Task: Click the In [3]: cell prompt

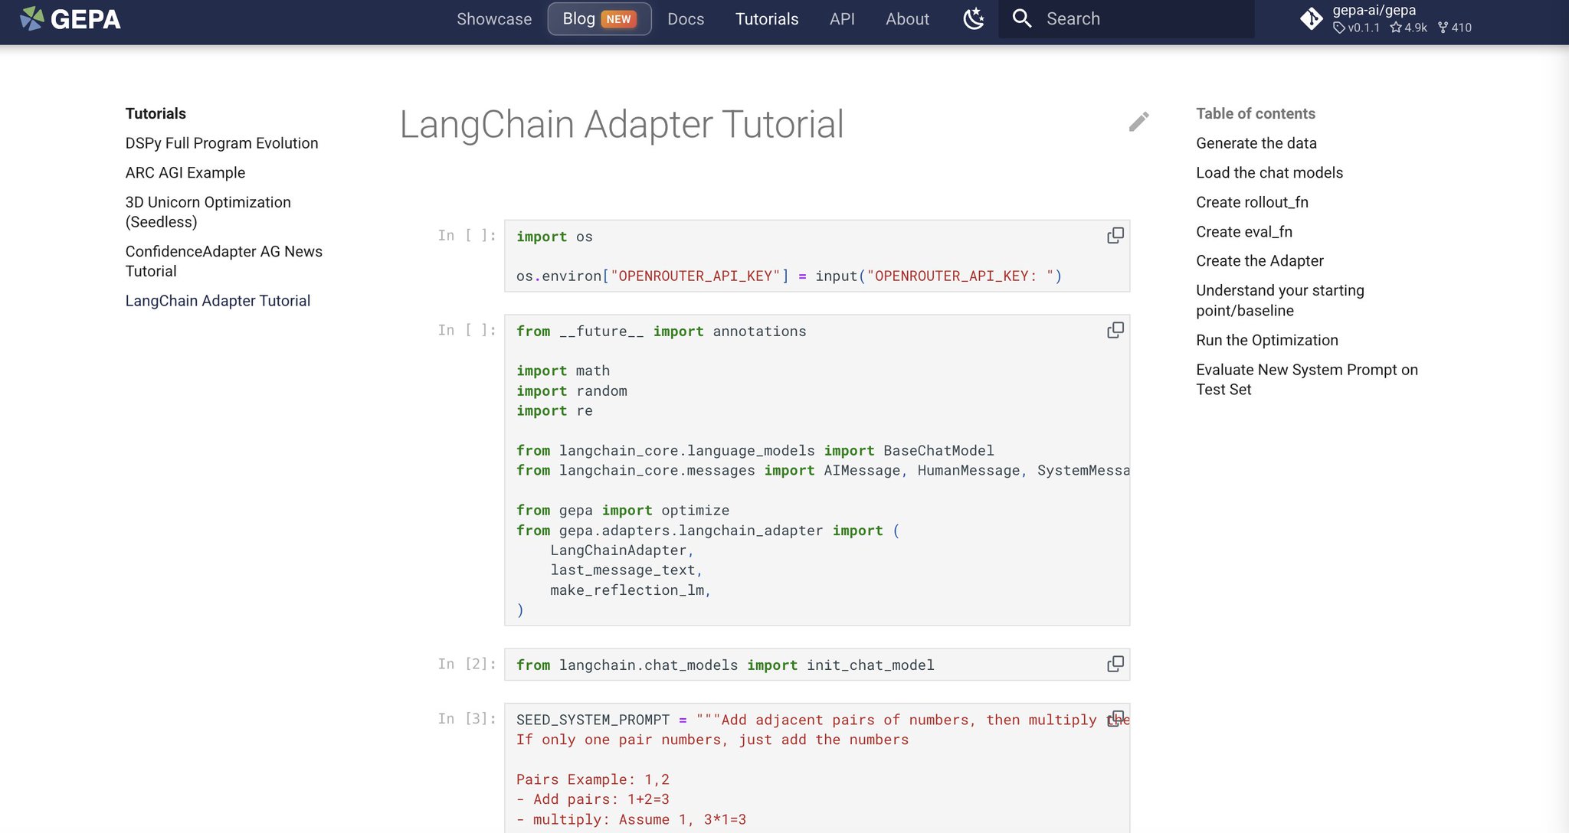Action: pos(467,719)
